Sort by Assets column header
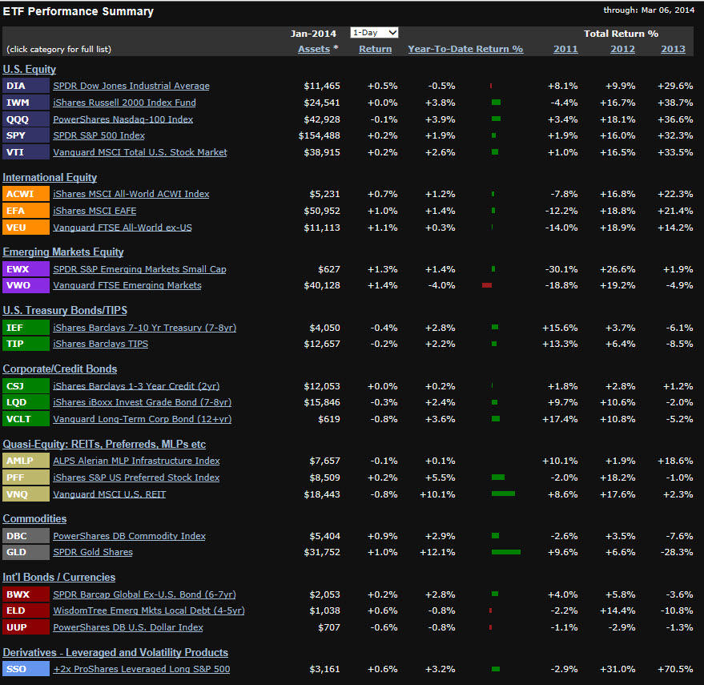The height and width of the screenshot is (685, 704). 314,49
